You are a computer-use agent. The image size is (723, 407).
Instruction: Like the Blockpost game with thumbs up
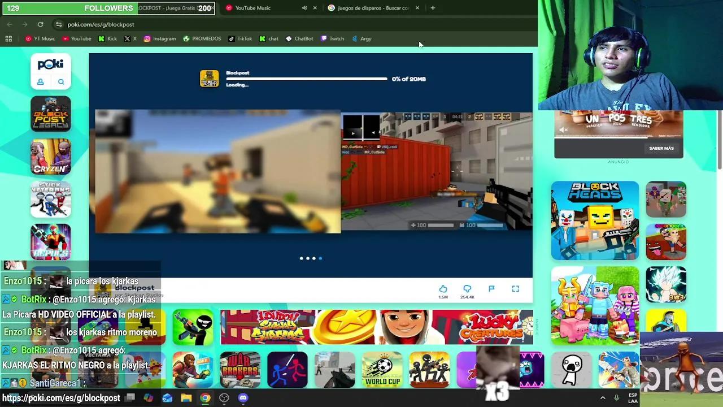(x=443, y=289)
